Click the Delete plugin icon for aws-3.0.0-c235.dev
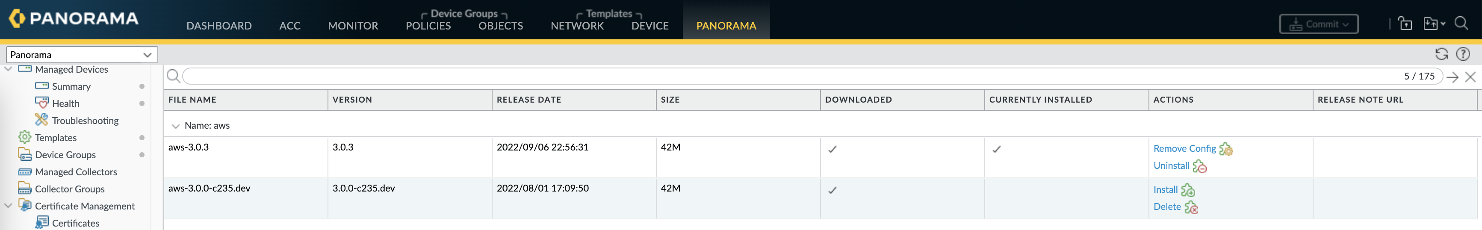1482x230 pixels. (1191, 208)
